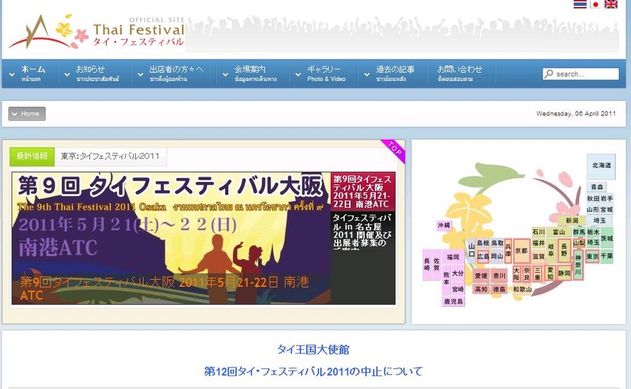631x389 pixels.
Task: Open the ホーム navigation item
Action: [x=33, y=73]
